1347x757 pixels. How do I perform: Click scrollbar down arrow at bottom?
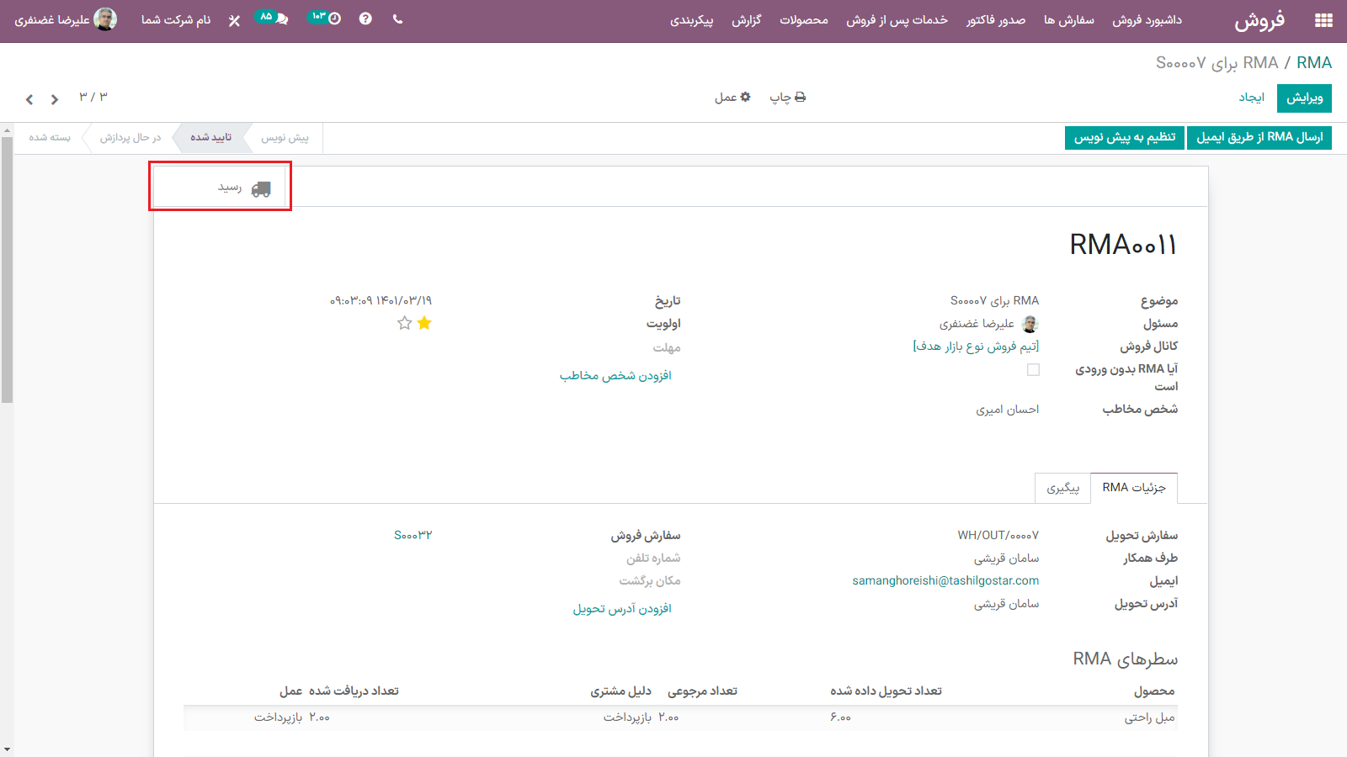coord(7,749)
